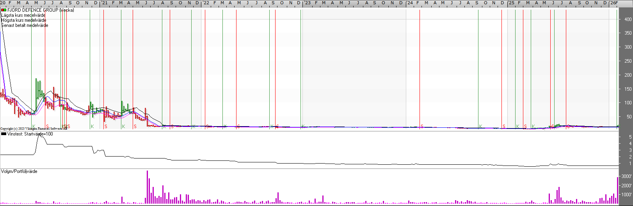Screen dimensions: 633x206
Task: Click the red S sell signal in February 2024
Action: point(422,127)
